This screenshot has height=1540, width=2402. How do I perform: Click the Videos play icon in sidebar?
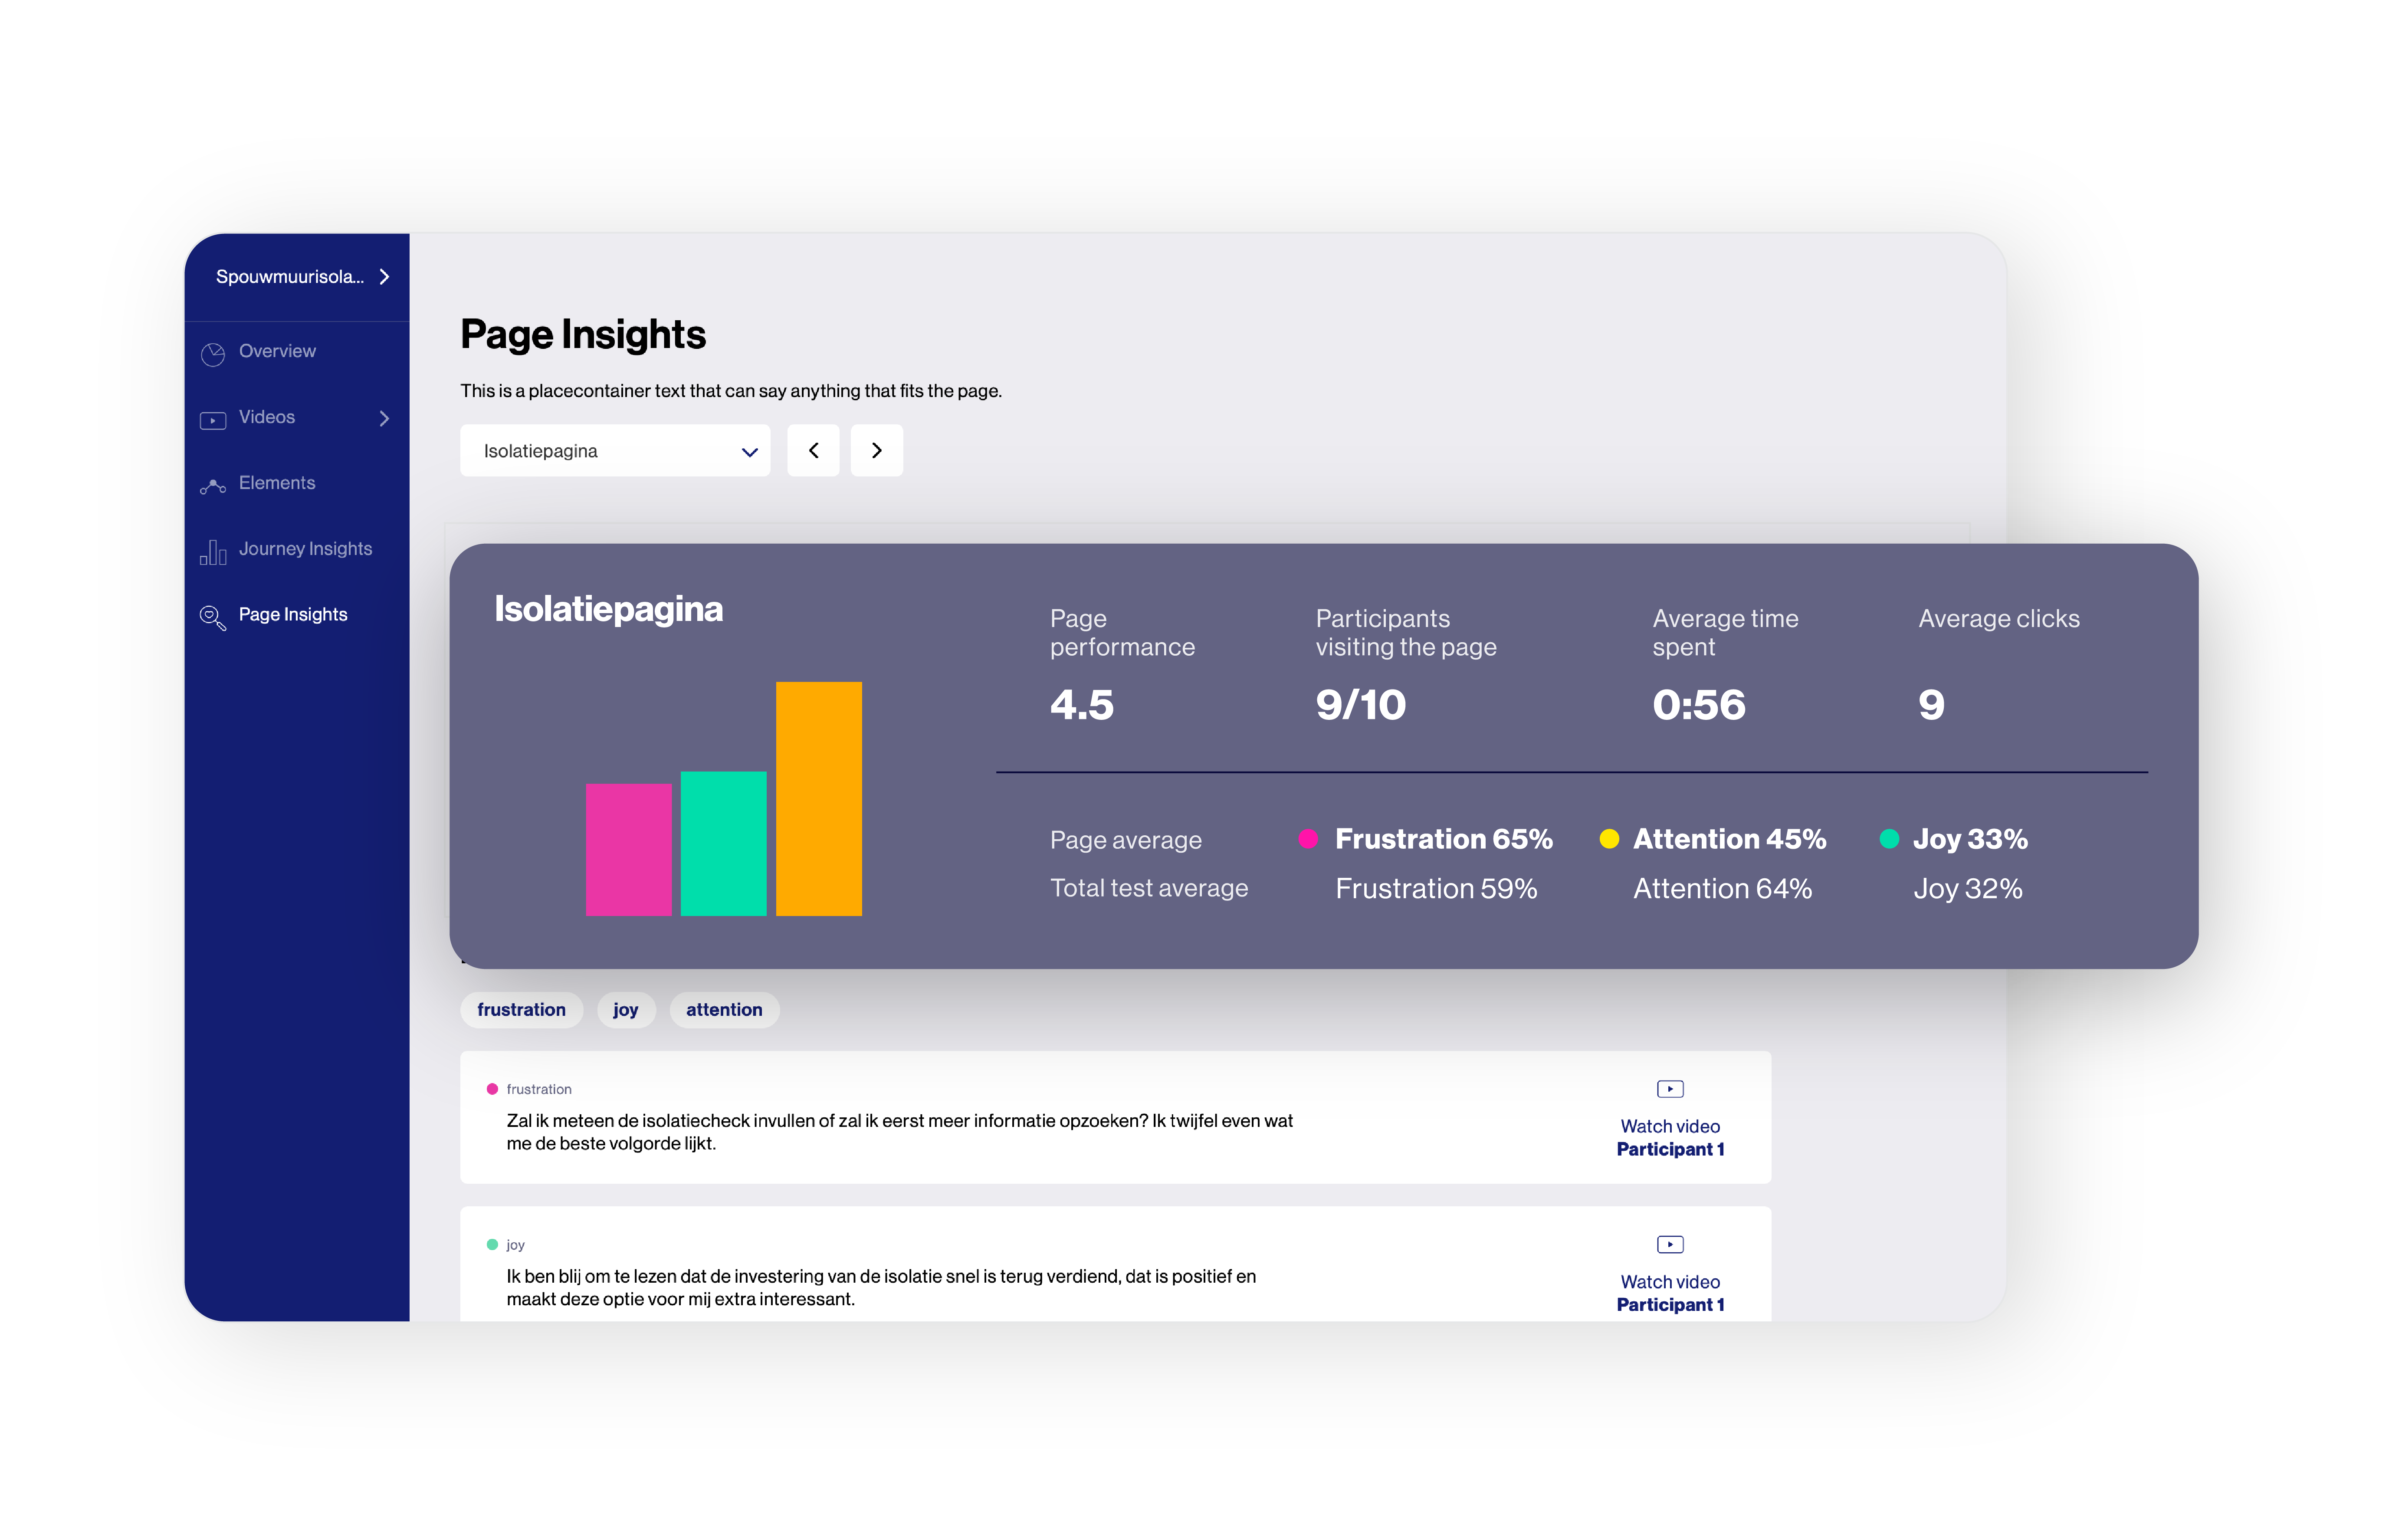[x=213, y=420]
